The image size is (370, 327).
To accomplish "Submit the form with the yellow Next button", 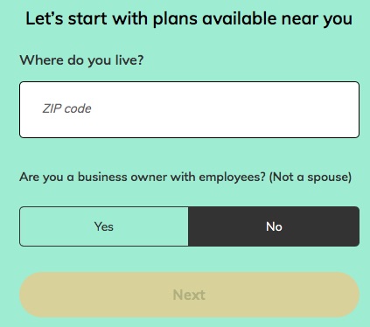I will click(189, 295).
